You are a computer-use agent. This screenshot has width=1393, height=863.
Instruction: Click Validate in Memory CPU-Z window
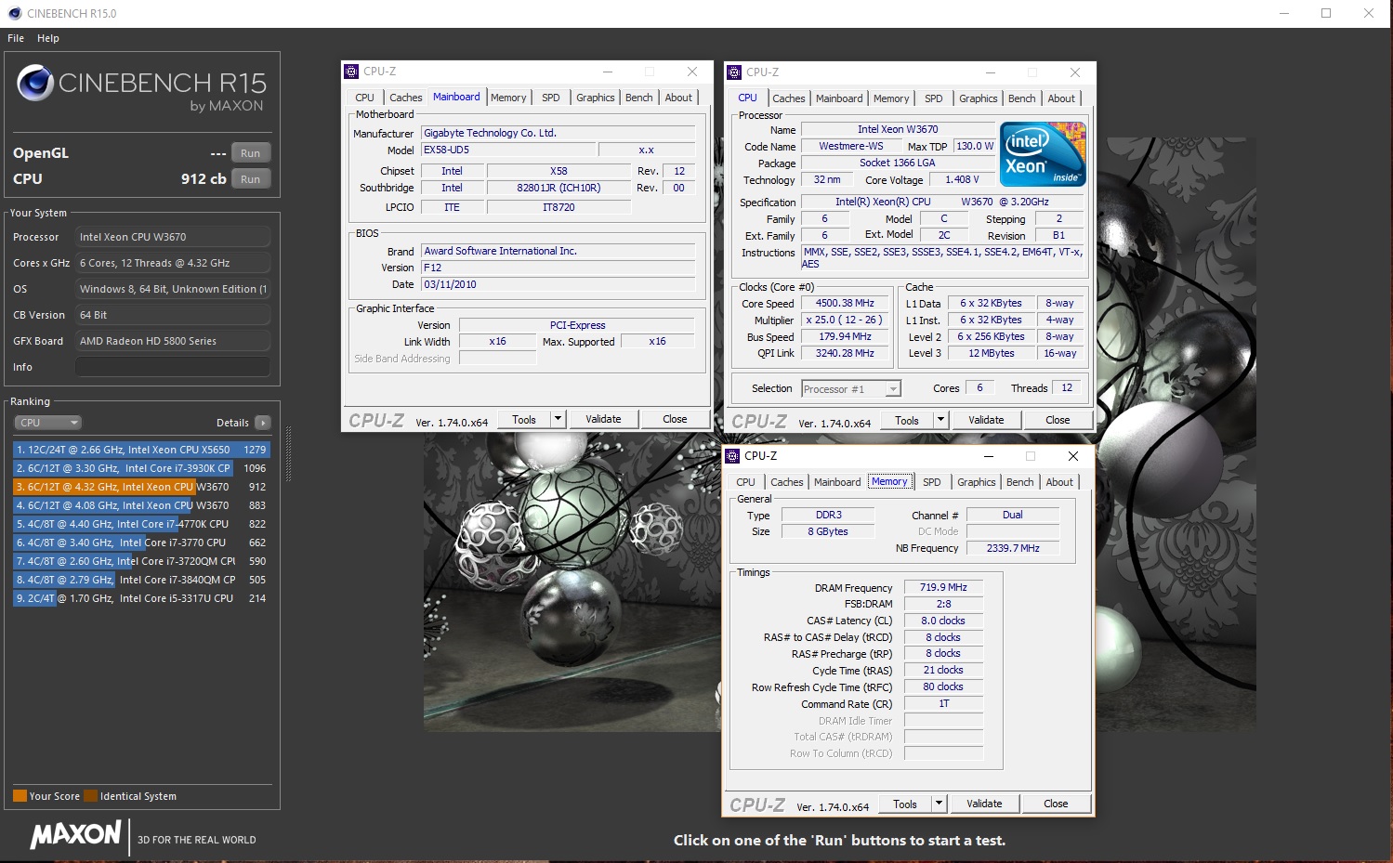(984, 804)
